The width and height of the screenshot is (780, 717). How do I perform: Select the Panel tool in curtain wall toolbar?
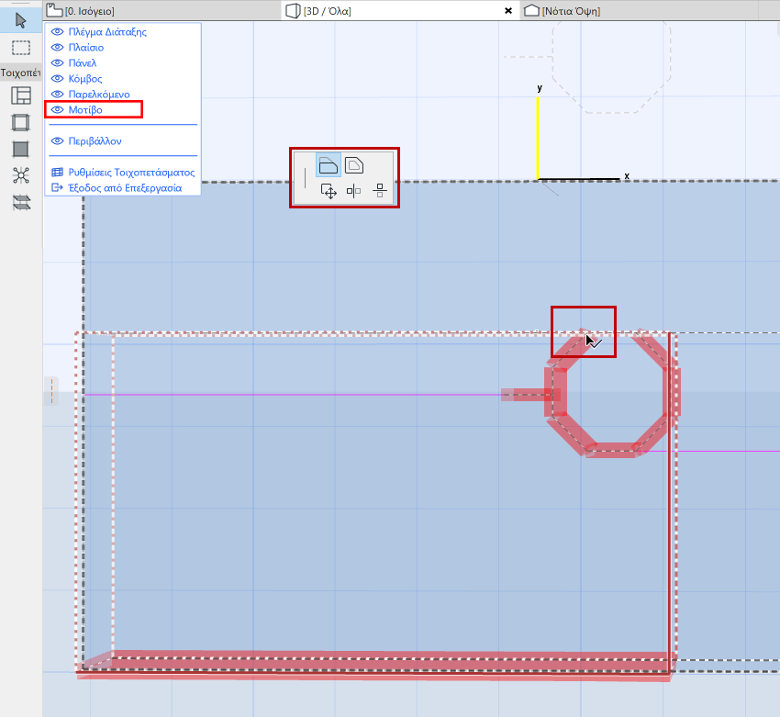(x=20, y=147)
